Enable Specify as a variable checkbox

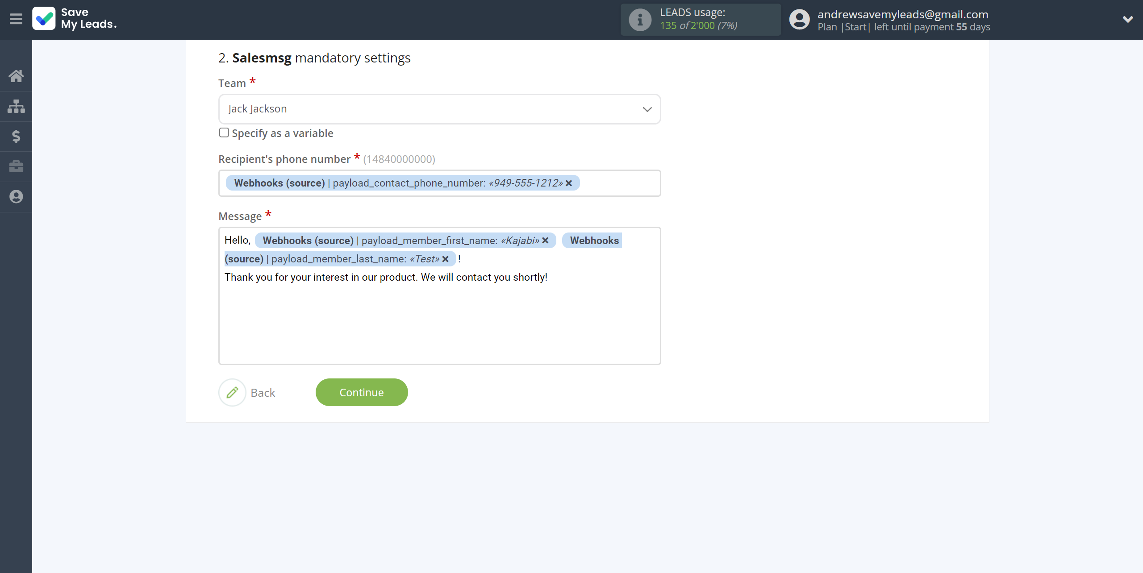click(224, 133)
